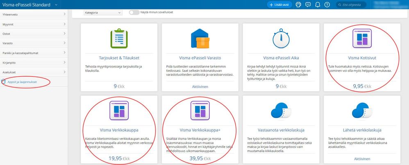Expand the Myynnit chevron
Image resolution: width=409 pixels, height=165 pixels.
pyautogui.click(x=64, y=24)
